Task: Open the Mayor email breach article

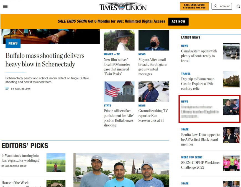Action: click(x=152, y=67)
